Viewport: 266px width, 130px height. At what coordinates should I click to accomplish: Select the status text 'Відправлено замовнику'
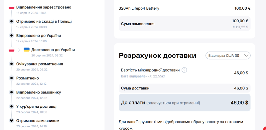click(39, 92)
